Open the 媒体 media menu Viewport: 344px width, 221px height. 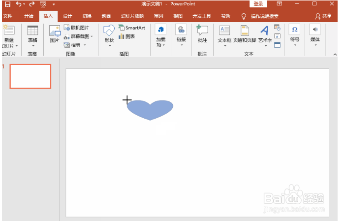tap(315, 35)
